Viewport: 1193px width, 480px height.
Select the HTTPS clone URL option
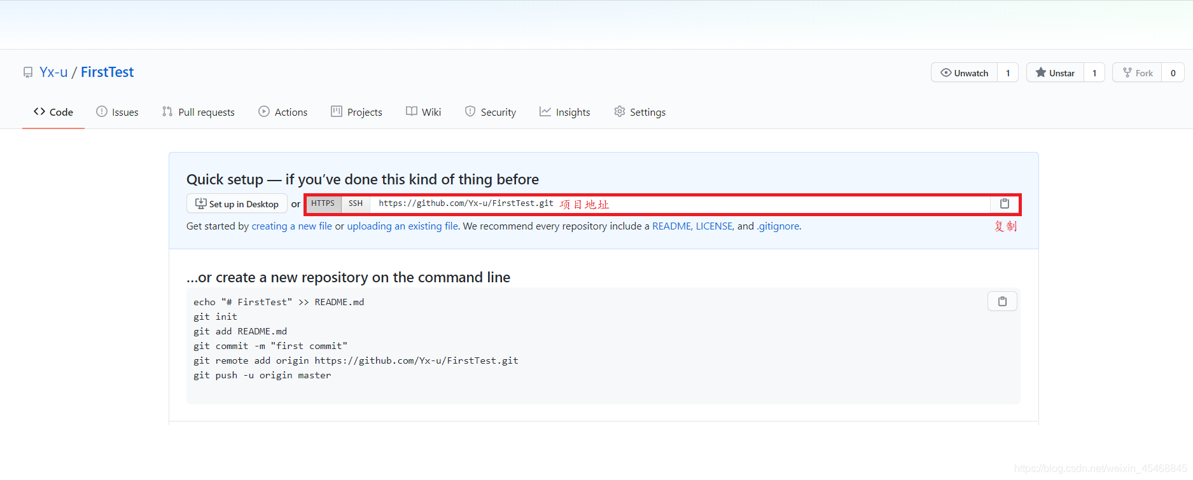323,203
